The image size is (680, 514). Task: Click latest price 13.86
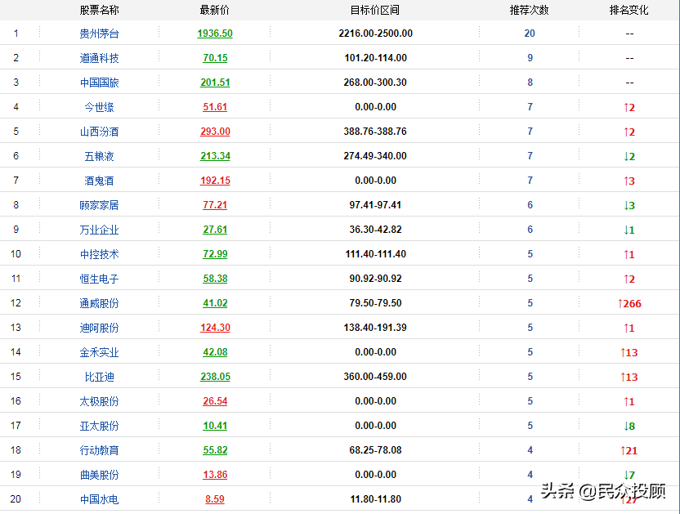pyautogui.click(x=215, y=475)
